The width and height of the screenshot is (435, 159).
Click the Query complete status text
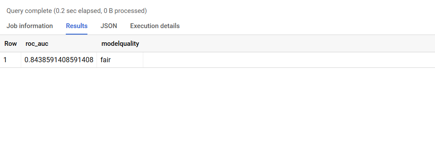29,11
